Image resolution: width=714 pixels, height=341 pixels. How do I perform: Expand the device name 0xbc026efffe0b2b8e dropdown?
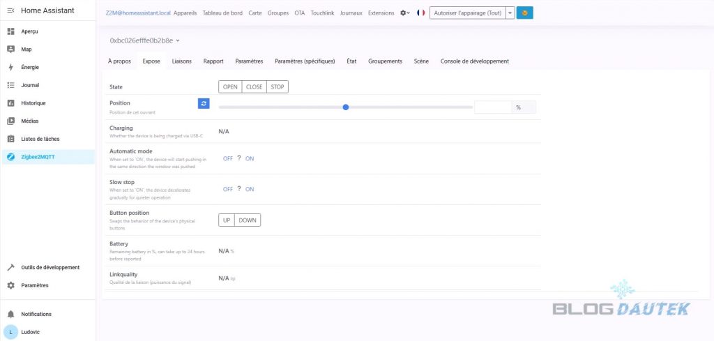[x=178, y=41]
